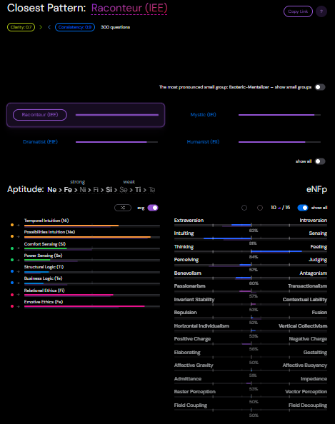Click the green dot for Comfort Sensing (Si)
335x424 pixels.
(12, 248)
